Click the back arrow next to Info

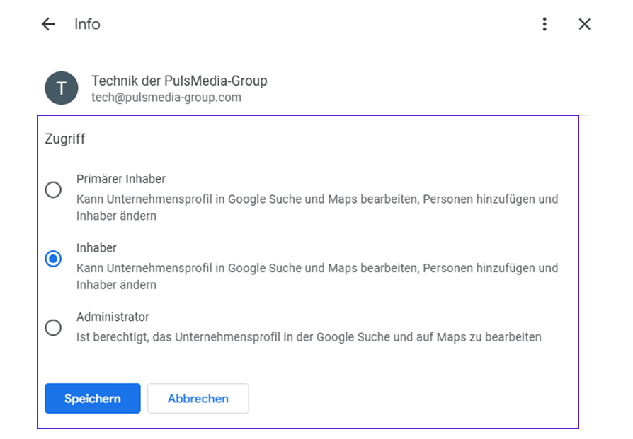47,24
